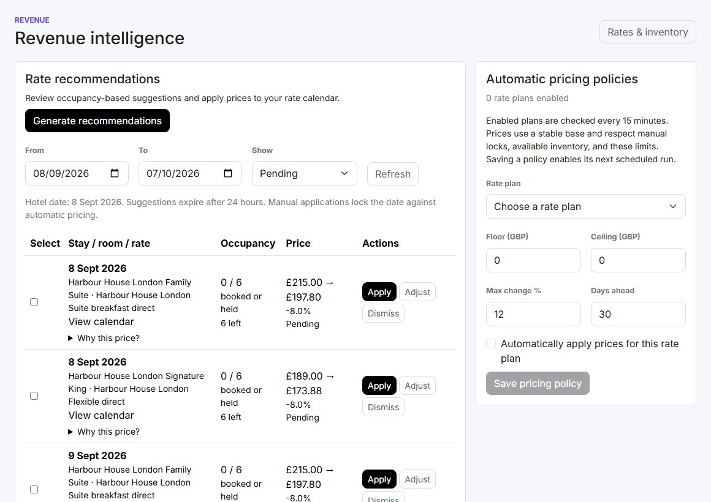Click the 'Revenue intelligence' page heading

pos(100,38)
